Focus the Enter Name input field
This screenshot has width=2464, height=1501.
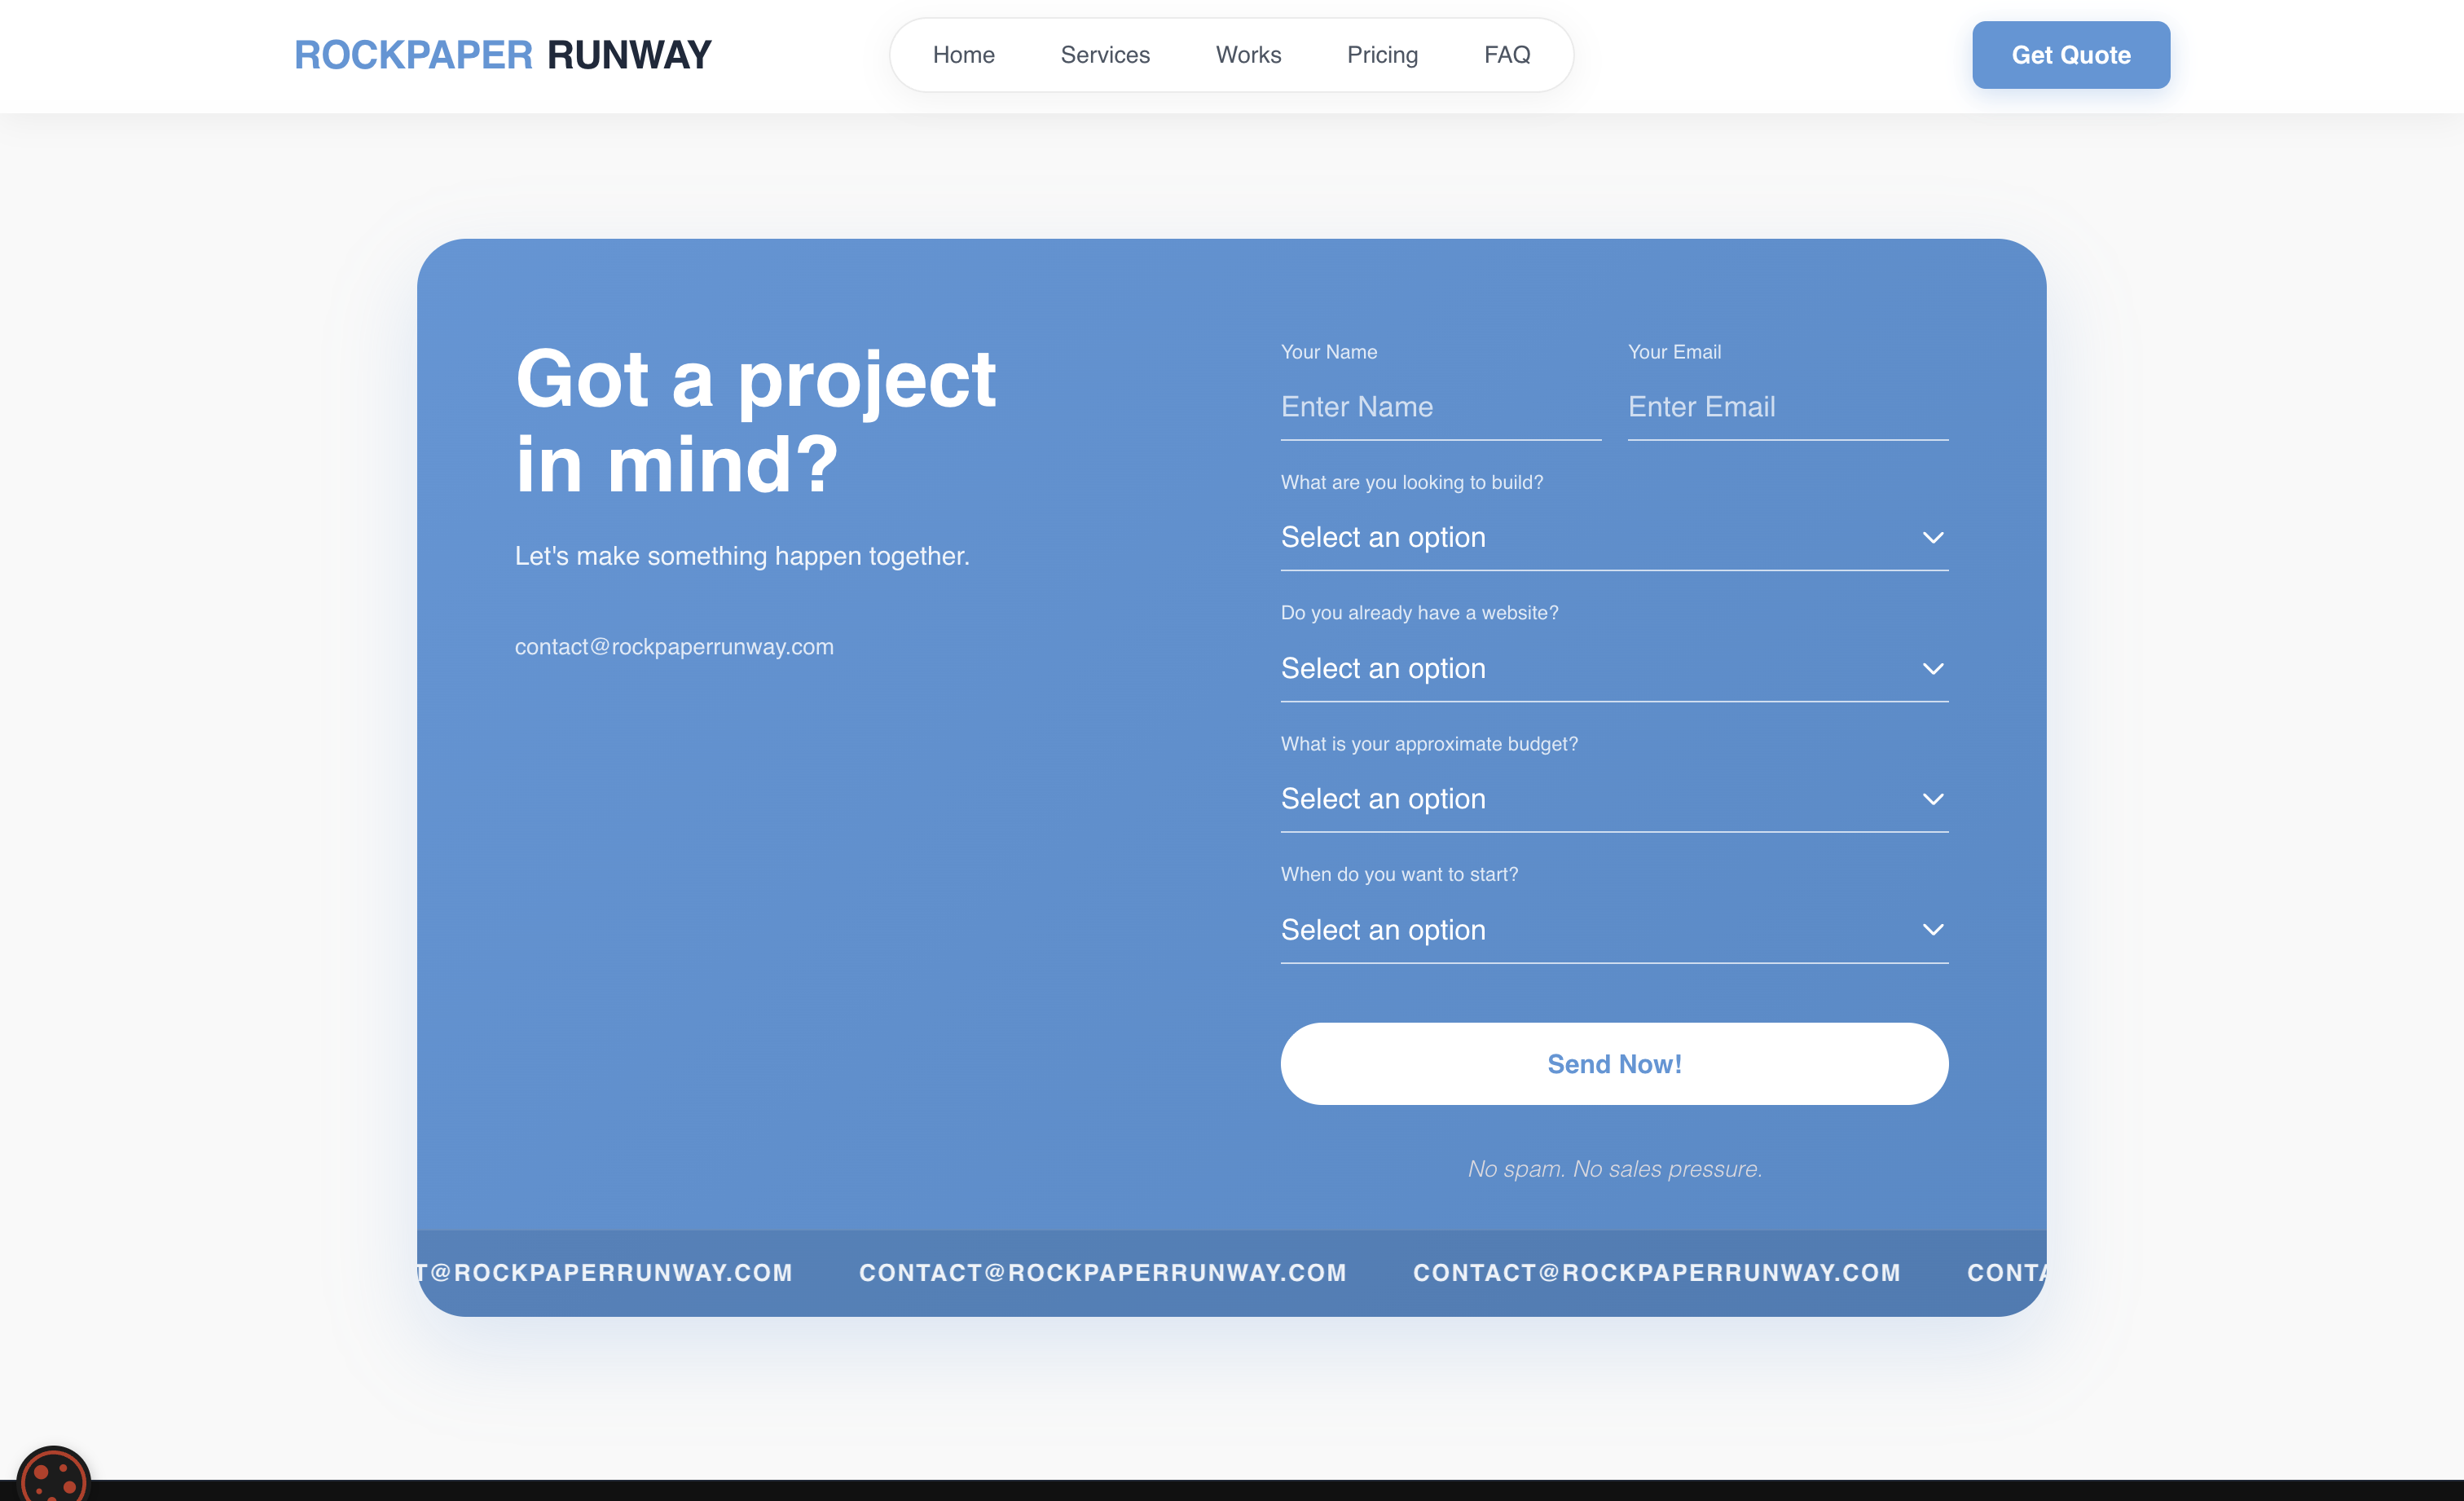(1439, 407)
